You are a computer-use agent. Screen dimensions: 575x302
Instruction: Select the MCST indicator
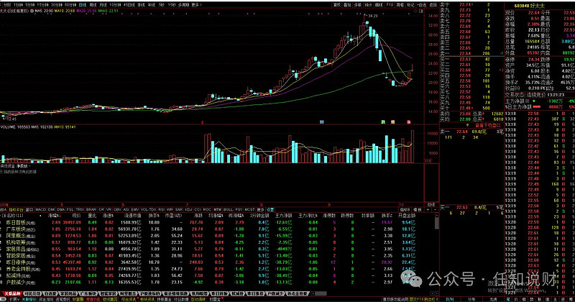[x=249, y=209]
